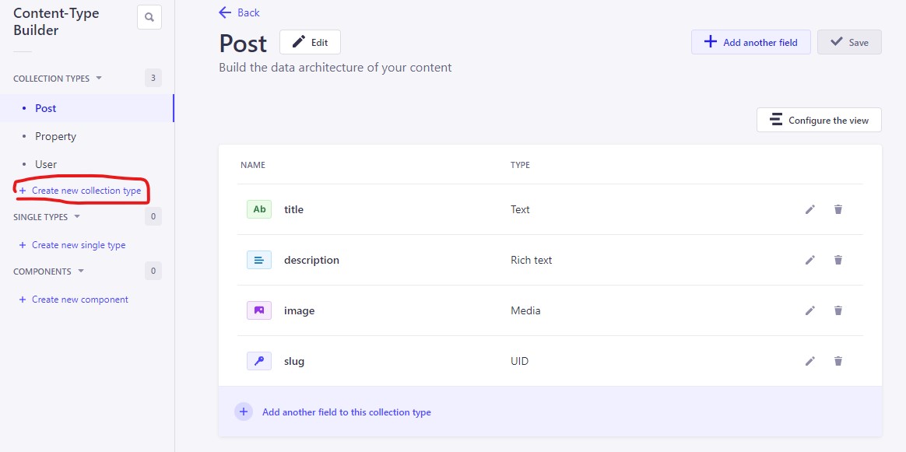Collapse the Collection Types section

99,79
